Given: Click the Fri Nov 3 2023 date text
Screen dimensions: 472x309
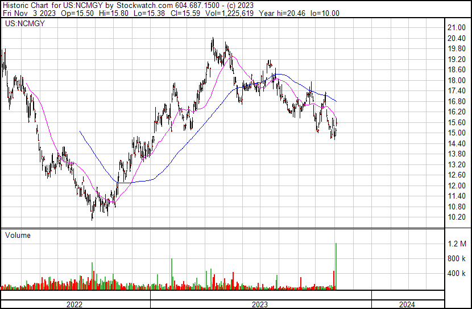Looking at the screenshot, I should 29,13.
